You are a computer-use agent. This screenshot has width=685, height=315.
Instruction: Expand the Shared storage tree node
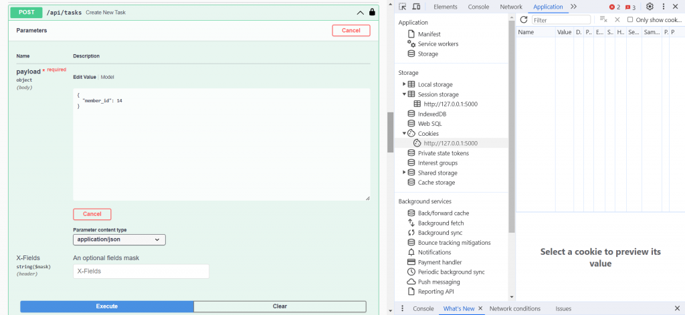coord(404,173)
